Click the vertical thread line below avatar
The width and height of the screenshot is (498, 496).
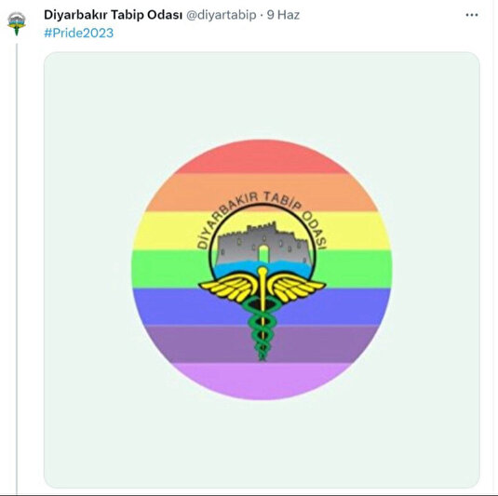click(x=17, y=269)
